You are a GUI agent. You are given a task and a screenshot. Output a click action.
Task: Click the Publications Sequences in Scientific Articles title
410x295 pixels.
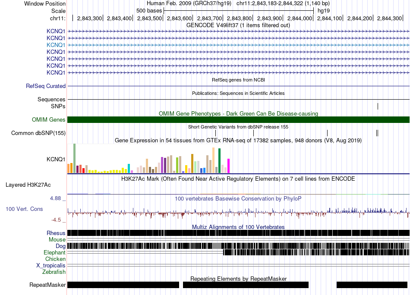tap(238, 93)
